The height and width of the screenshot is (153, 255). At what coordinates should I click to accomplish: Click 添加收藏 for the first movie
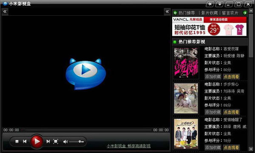(x=213, y=77)
